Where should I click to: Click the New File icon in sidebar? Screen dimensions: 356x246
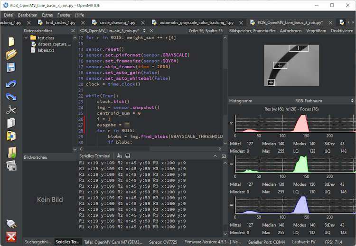pyautogui.click(x=11, y=42)
